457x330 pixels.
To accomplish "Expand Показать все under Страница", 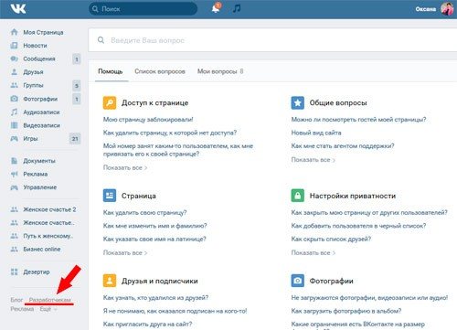I will [125, 252].
